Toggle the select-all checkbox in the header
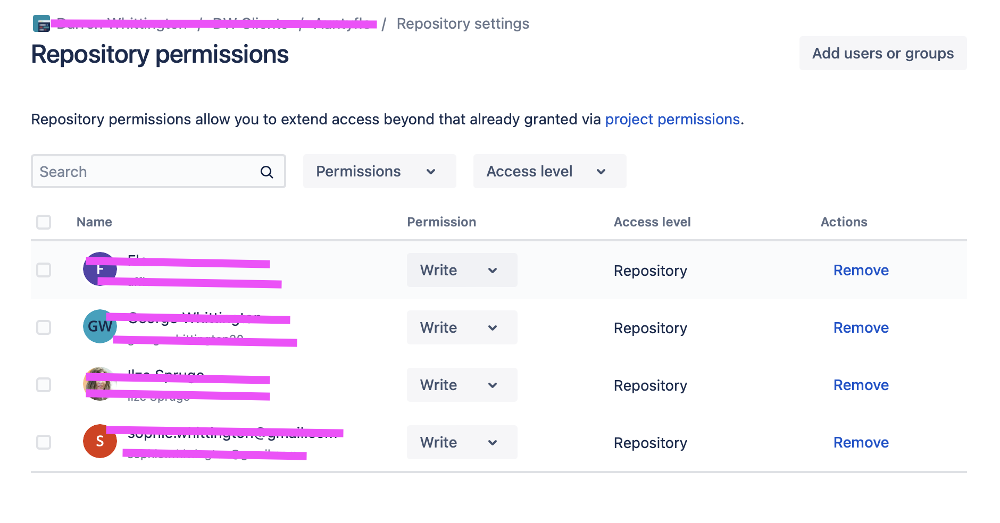Screen dimensions: 1000x523 point(44,222)
